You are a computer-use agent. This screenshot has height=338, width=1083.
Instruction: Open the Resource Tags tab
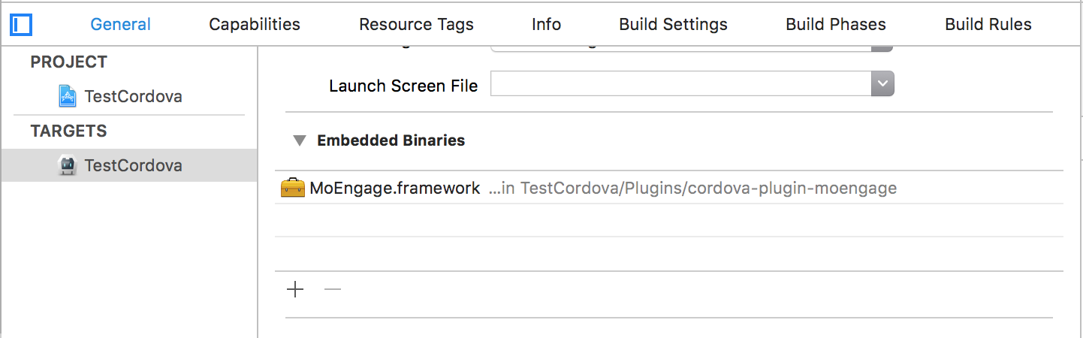(x=416, y=24)
